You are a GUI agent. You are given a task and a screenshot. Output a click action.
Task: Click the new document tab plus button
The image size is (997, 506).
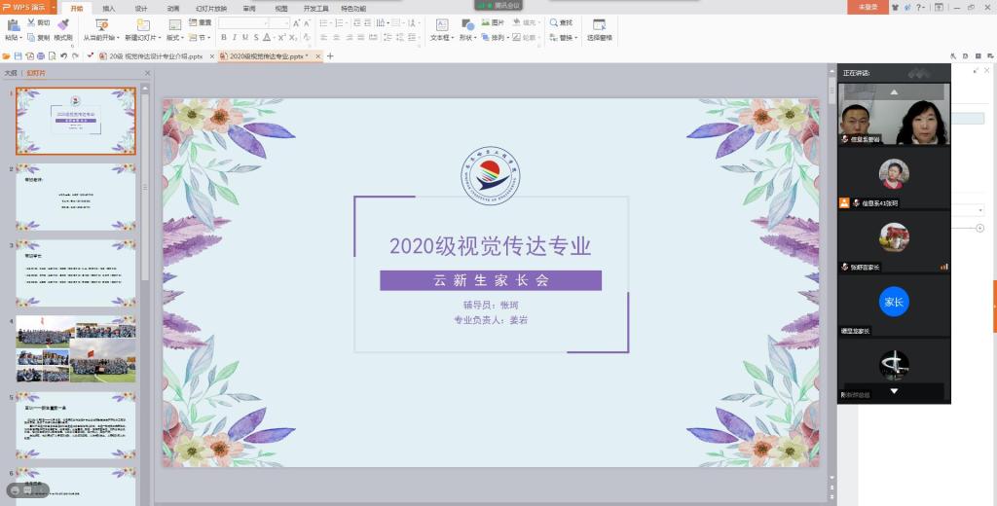coord(330,56)
